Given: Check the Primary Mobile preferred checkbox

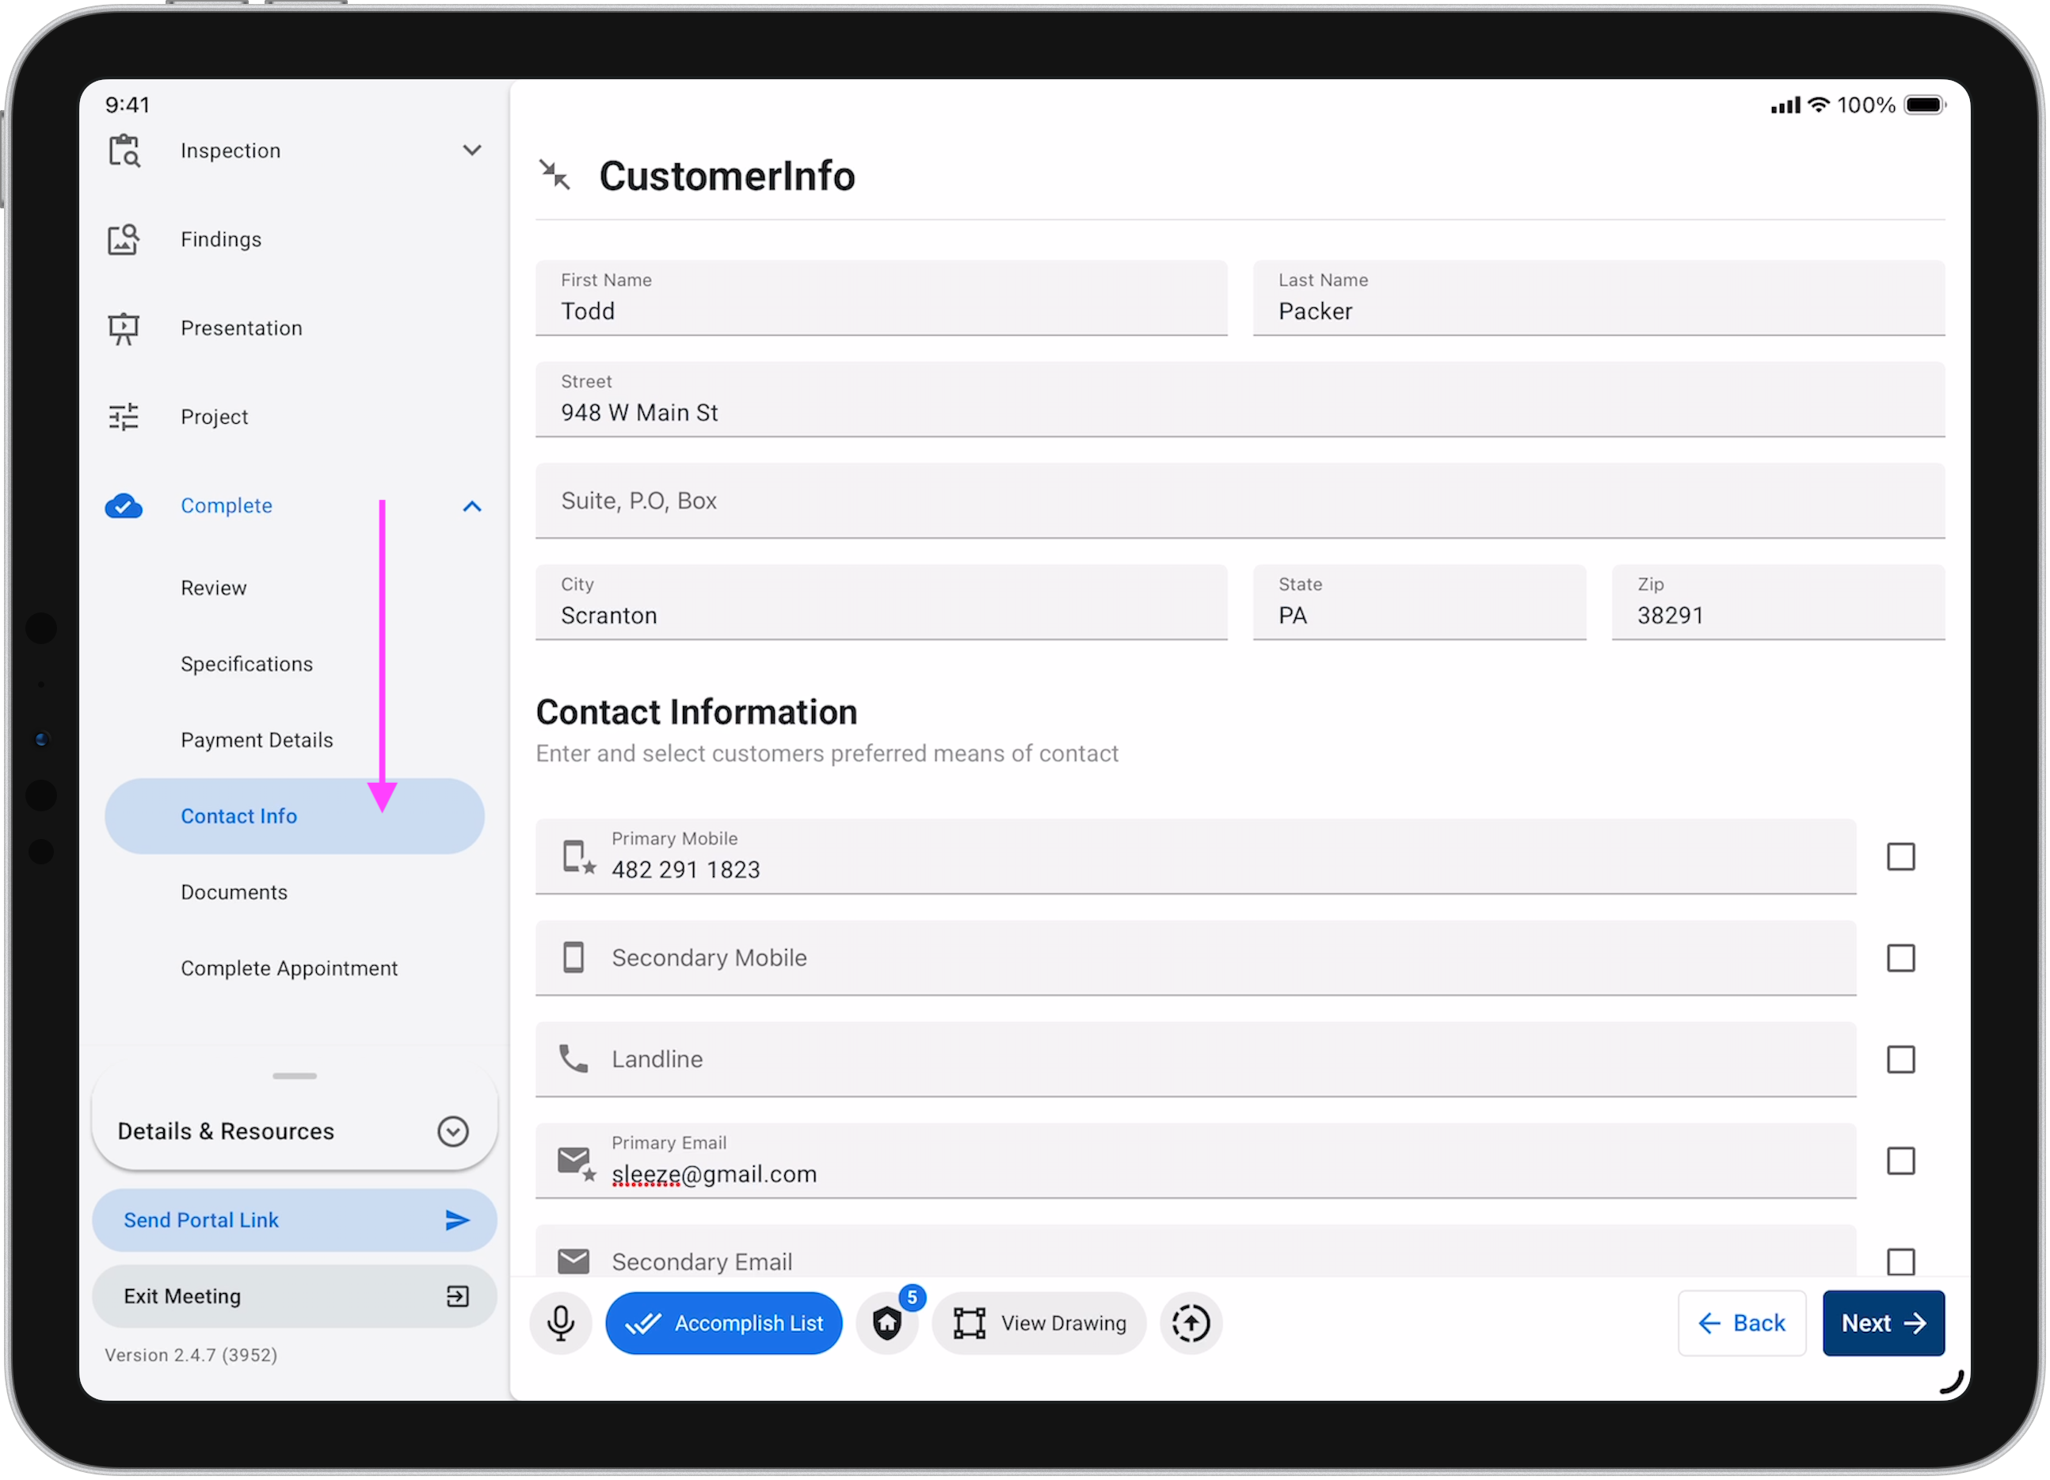Looking at the screenshot, I should [x=1900, y=856].
